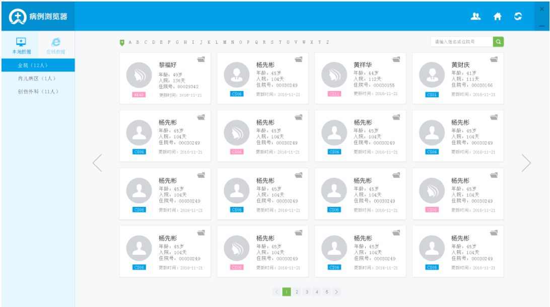Image resolution: width=550 pixels, height=307 pixels.
Task: Switch to the 在线数据 tab
Action: tap(56, 46)
